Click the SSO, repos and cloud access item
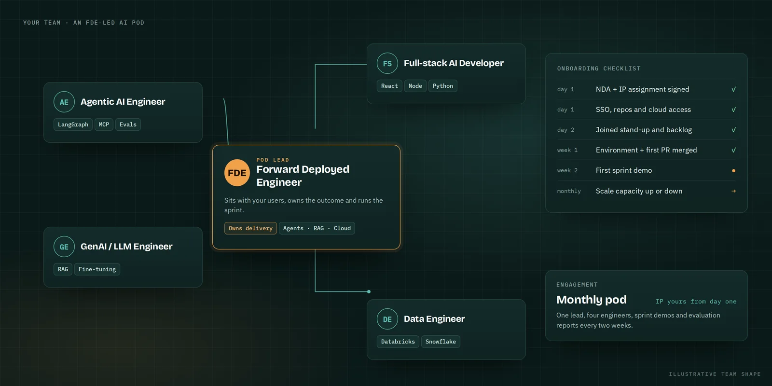772x386 pixels. (x=643, y=110)
